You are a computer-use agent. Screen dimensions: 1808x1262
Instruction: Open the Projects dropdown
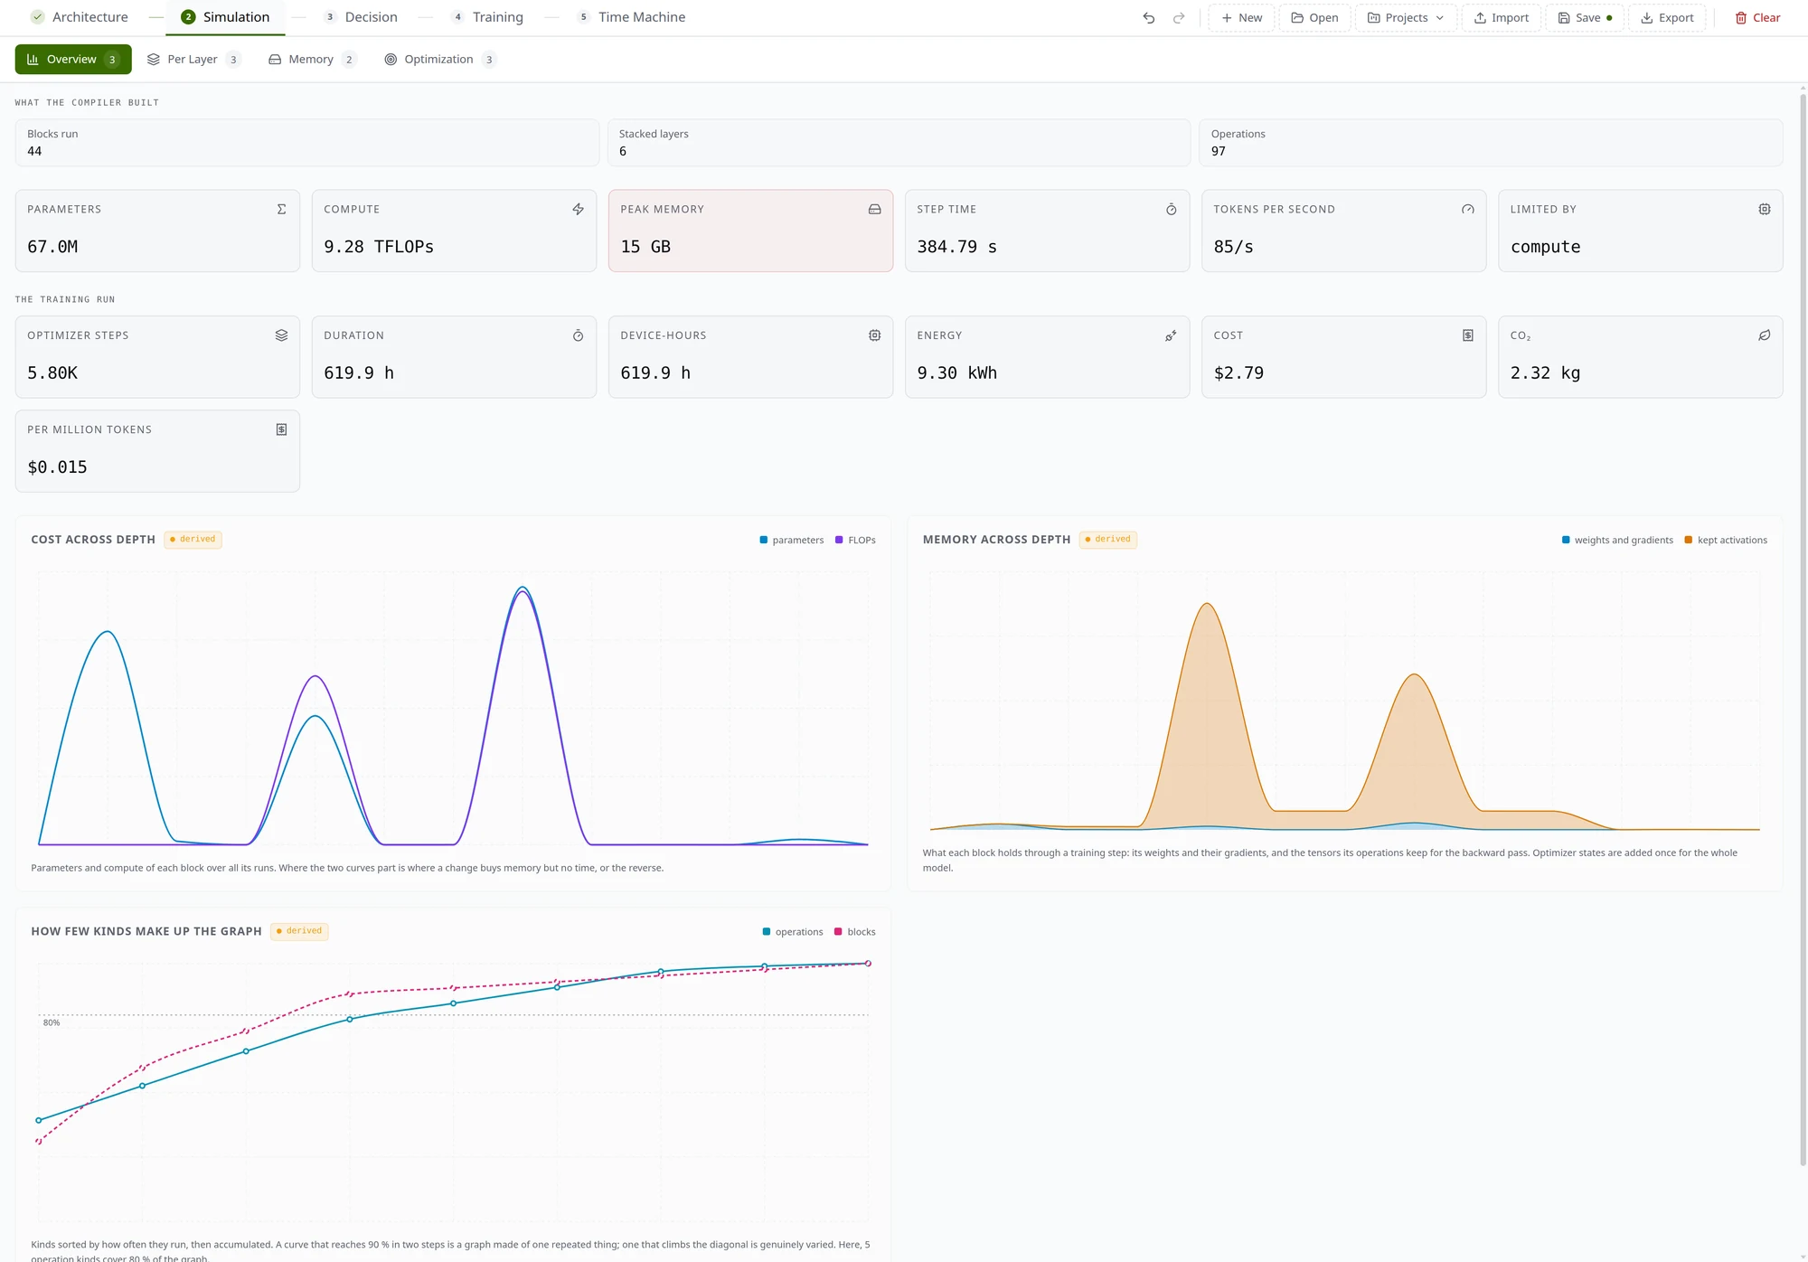[x=1406, y=18]
